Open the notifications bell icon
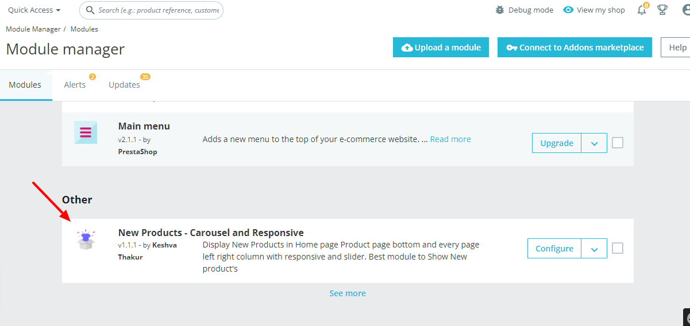Screen dimensions: 690x326 point(642,10)
